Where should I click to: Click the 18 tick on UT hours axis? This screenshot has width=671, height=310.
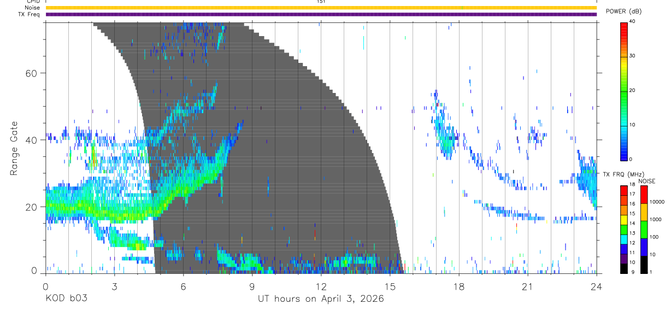tap(458, 286)
